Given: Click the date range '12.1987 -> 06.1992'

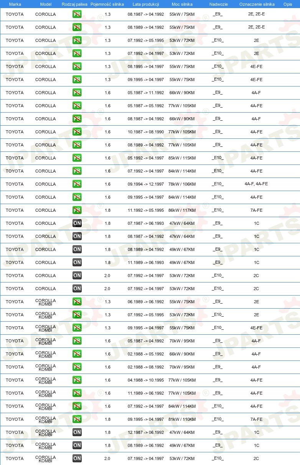Looking at the screenshot, I should pos(146,432).
